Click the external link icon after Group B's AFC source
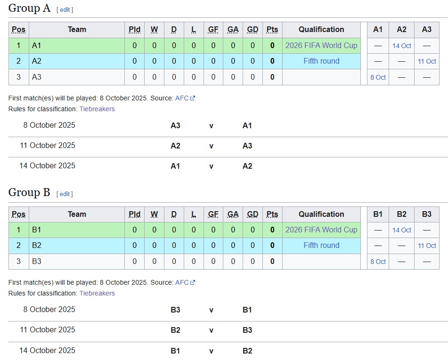 (193, 283)
